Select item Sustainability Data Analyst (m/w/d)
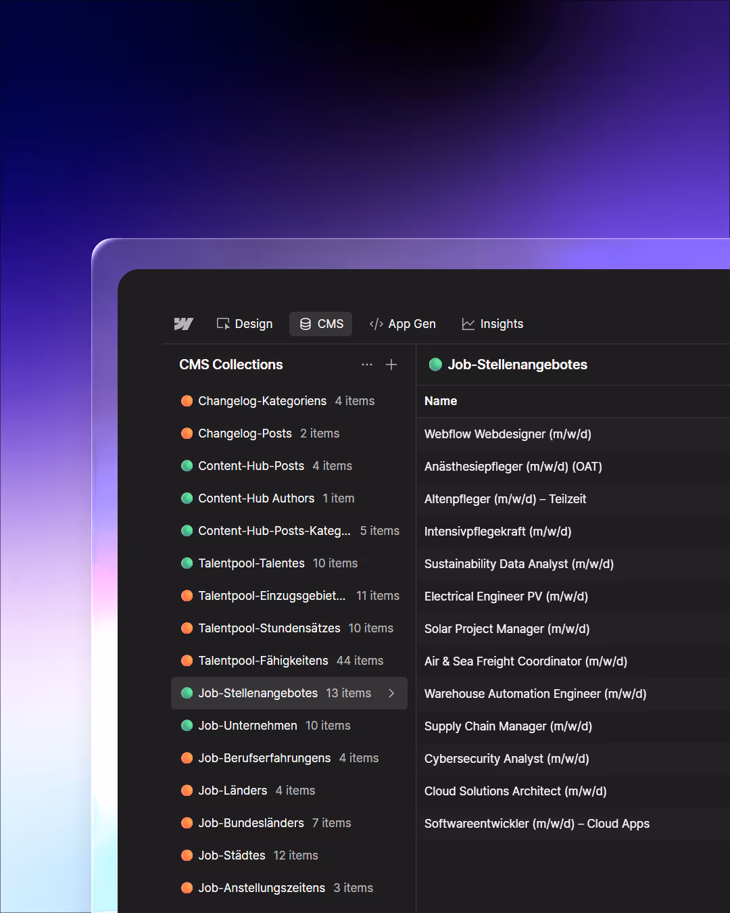The height and width of the screenshot is (913, 730). coord(573,564)
